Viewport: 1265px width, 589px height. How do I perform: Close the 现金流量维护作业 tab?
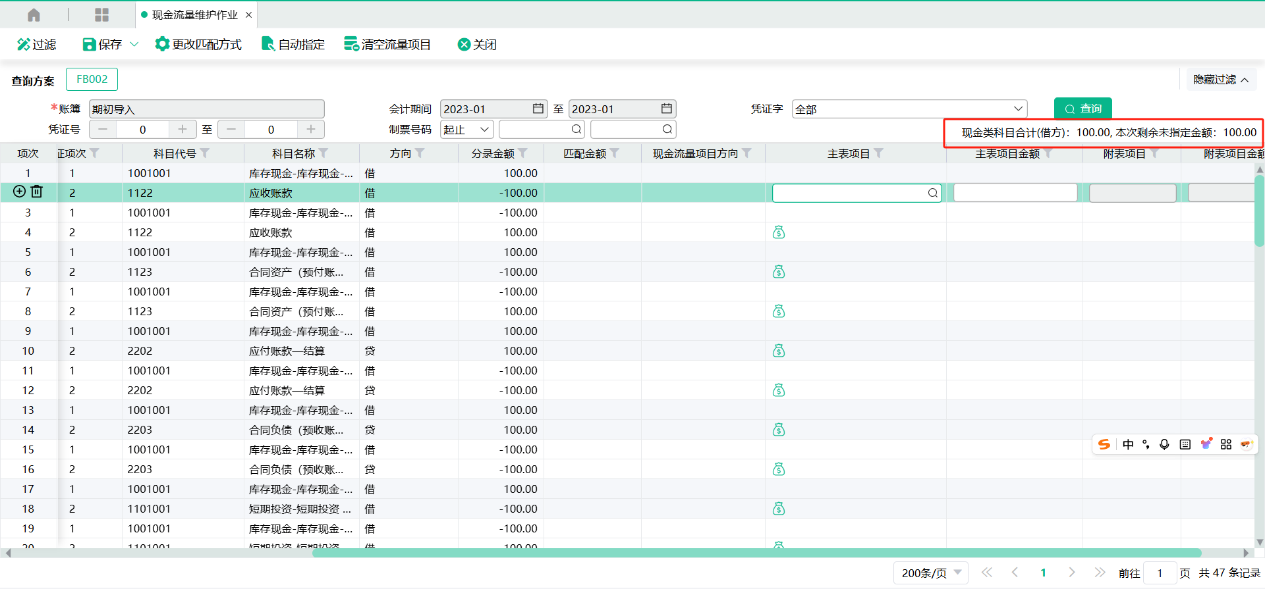click(248, 15)
